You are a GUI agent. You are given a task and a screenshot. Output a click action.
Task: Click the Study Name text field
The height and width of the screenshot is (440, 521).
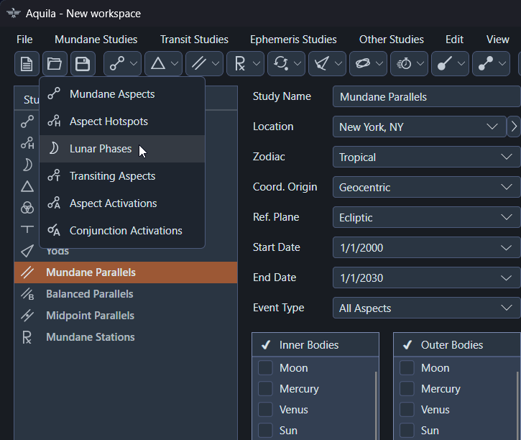[427, 96]
